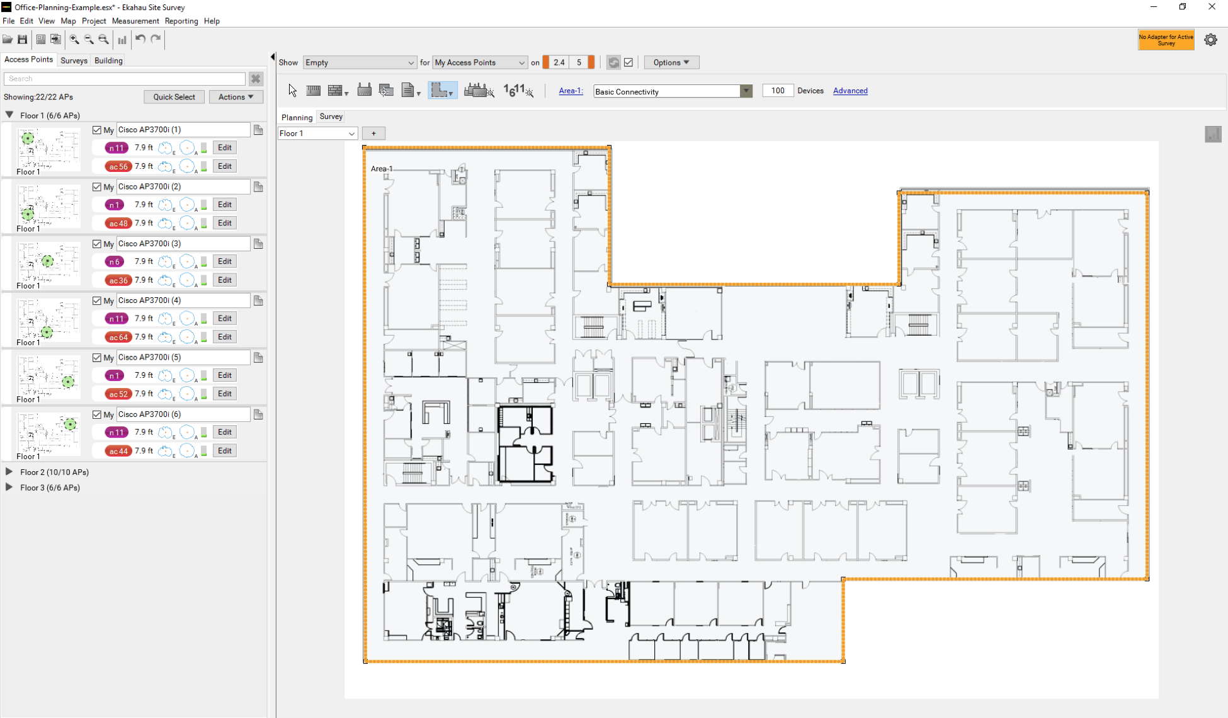Toggle the auto-refresh checkbox beside Options

click(628, 62)
